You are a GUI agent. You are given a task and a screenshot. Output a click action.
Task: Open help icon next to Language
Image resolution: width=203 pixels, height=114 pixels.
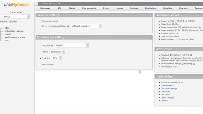[x=52, y=46]
